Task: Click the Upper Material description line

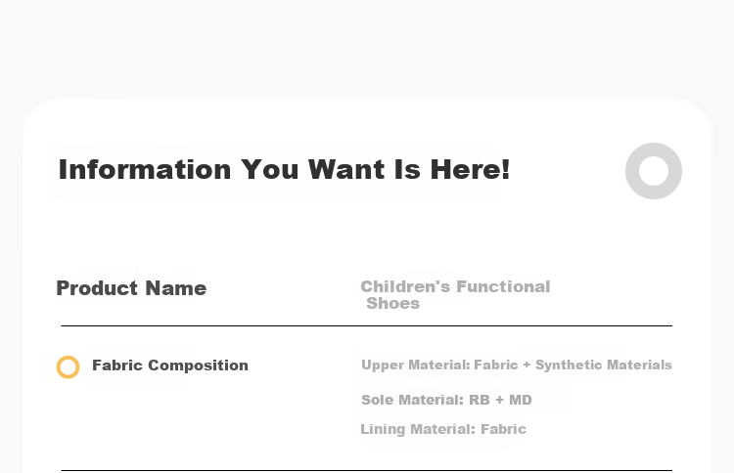Action: click(x=517, y=365)
